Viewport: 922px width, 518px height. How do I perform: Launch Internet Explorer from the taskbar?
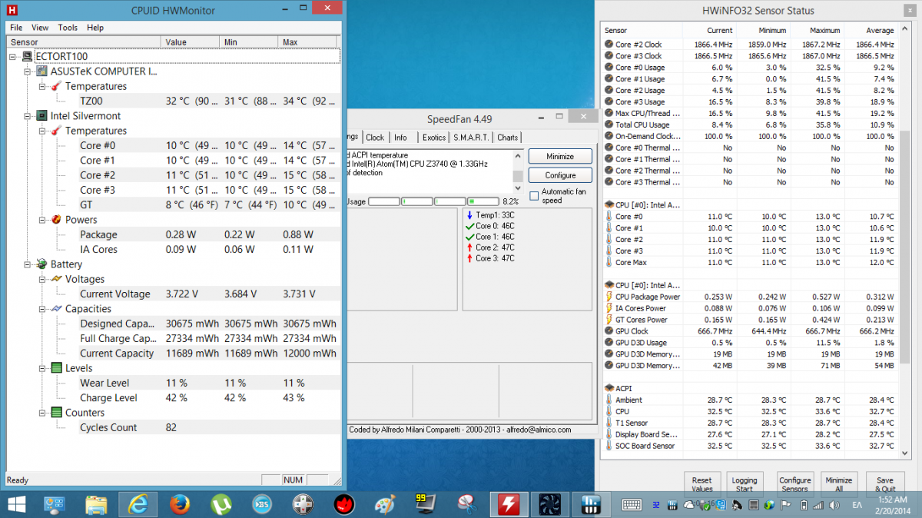138,504
